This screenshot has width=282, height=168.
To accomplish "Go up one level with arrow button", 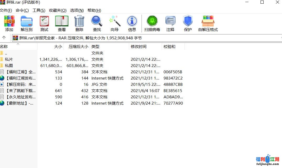I will point(4,38).
